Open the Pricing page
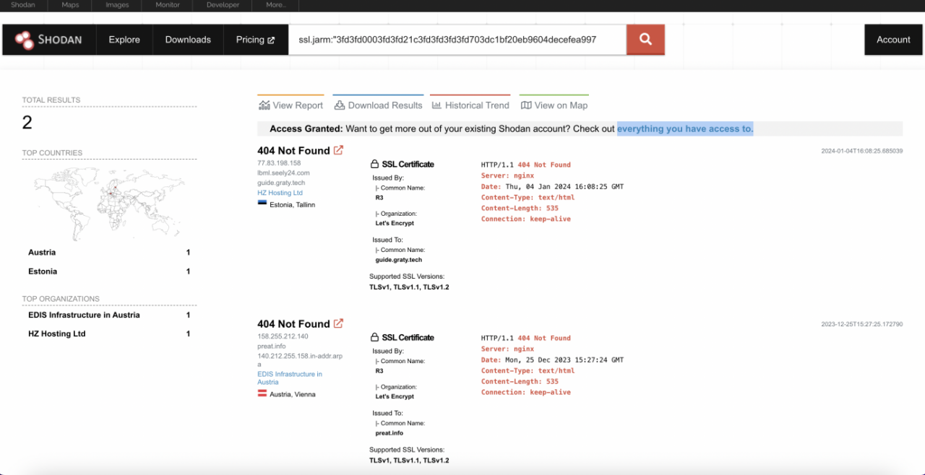 pyautogui.click(x=255, y=40)
